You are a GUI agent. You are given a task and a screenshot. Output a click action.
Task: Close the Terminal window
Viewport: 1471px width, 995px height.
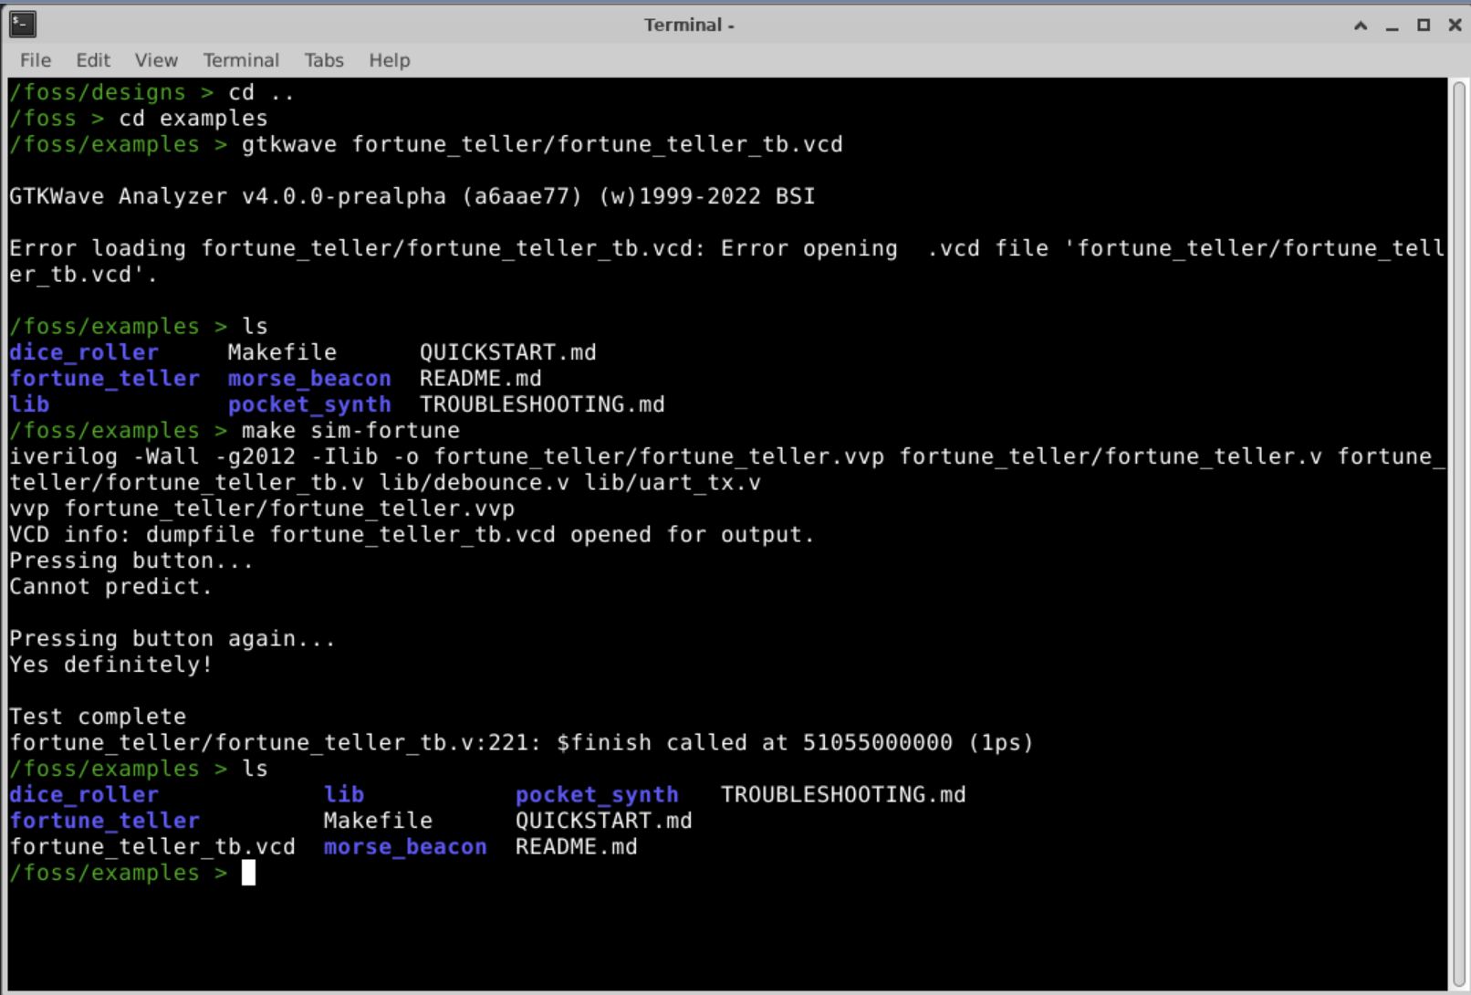1455,26
